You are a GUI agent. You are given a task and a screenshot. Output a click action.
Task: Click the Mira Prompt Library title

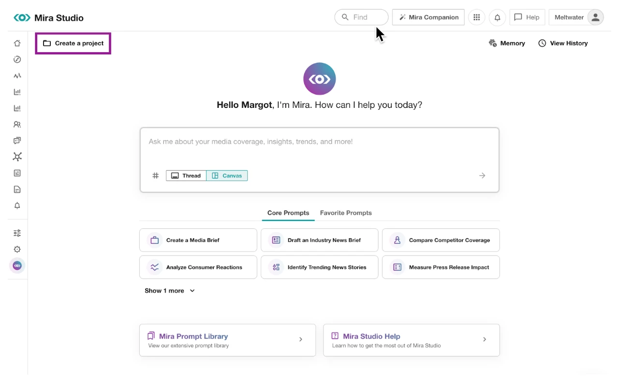193,336
